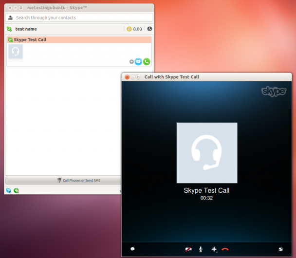Click the Skype Test Call headset avatar in the contact list
296x258 pixels.
click(16, 51)
